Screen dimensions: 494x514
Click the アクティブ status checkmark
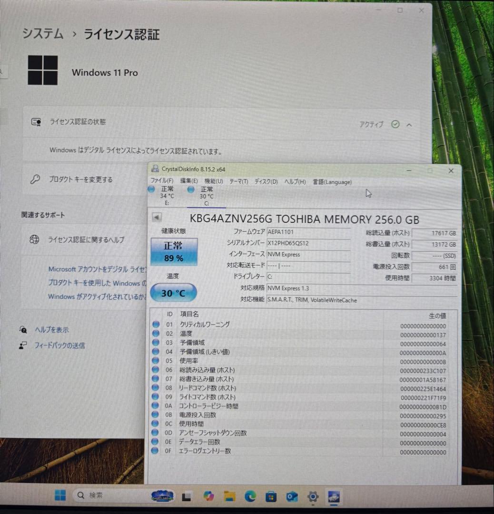pyautogui.click(x=395, y=124)
